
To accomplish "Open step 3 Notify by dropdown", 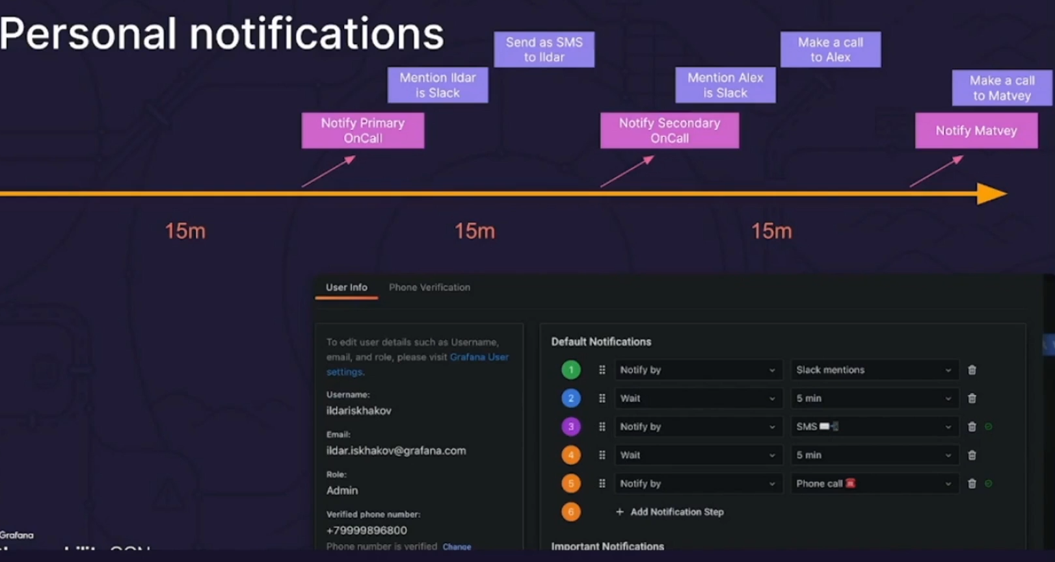I will (x=698, y=427).
